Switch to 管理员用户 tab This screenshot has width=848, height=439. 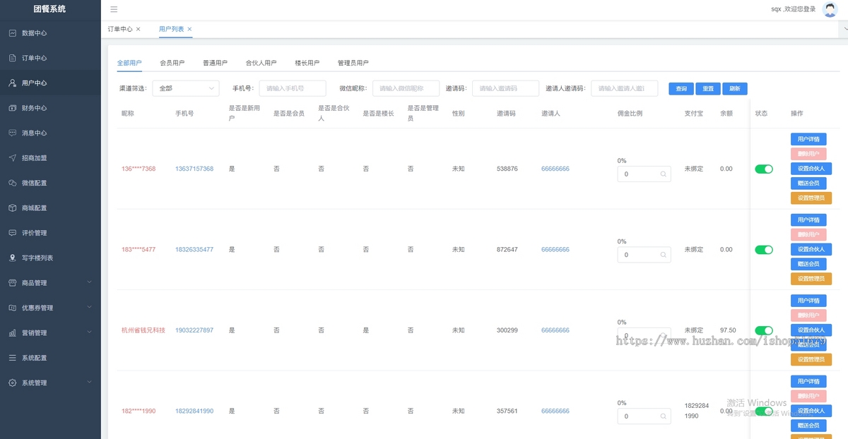tap(353, 63)
